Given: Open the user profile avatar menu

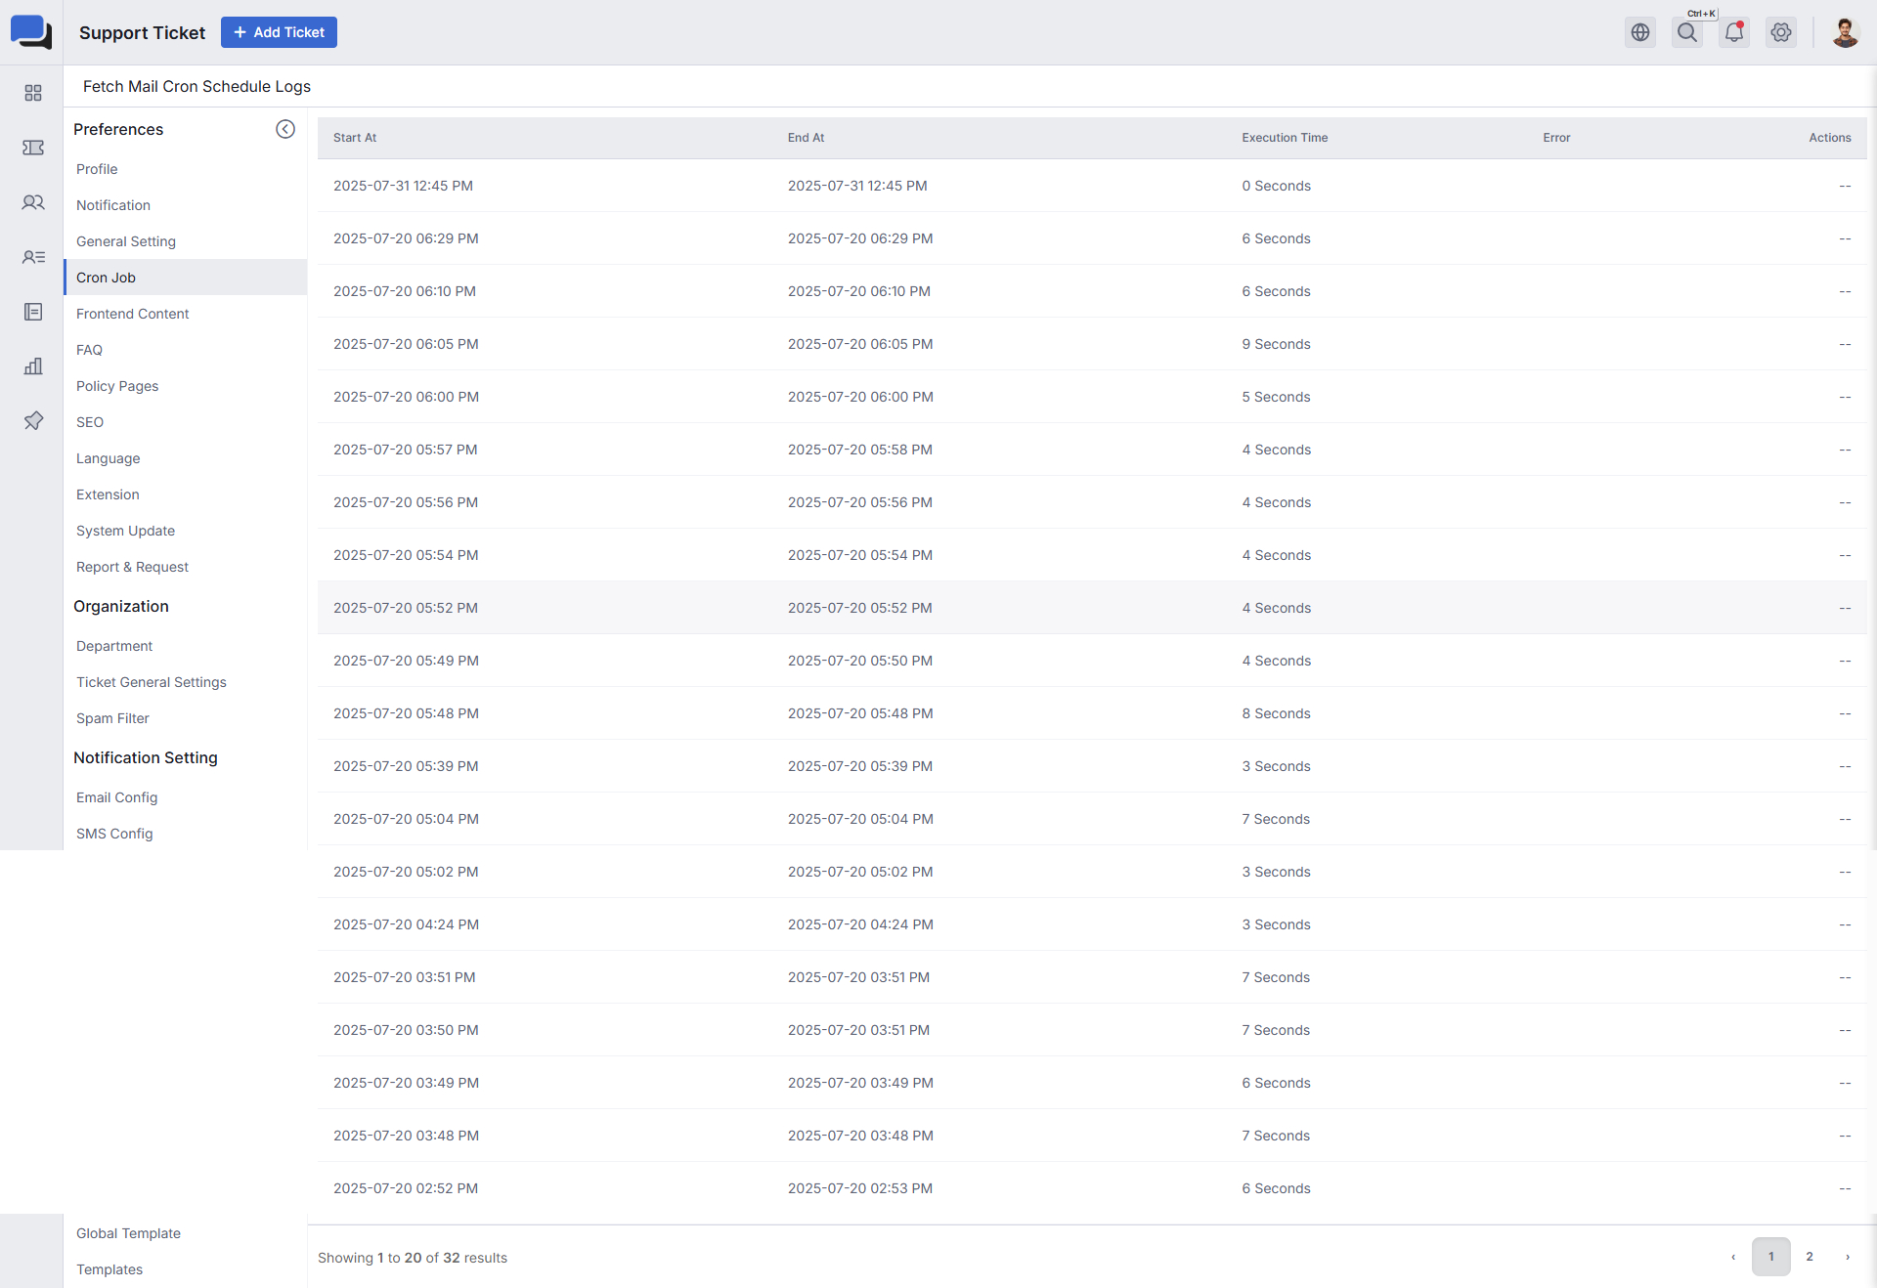Looking at the screenshot, I should 1845,32.
